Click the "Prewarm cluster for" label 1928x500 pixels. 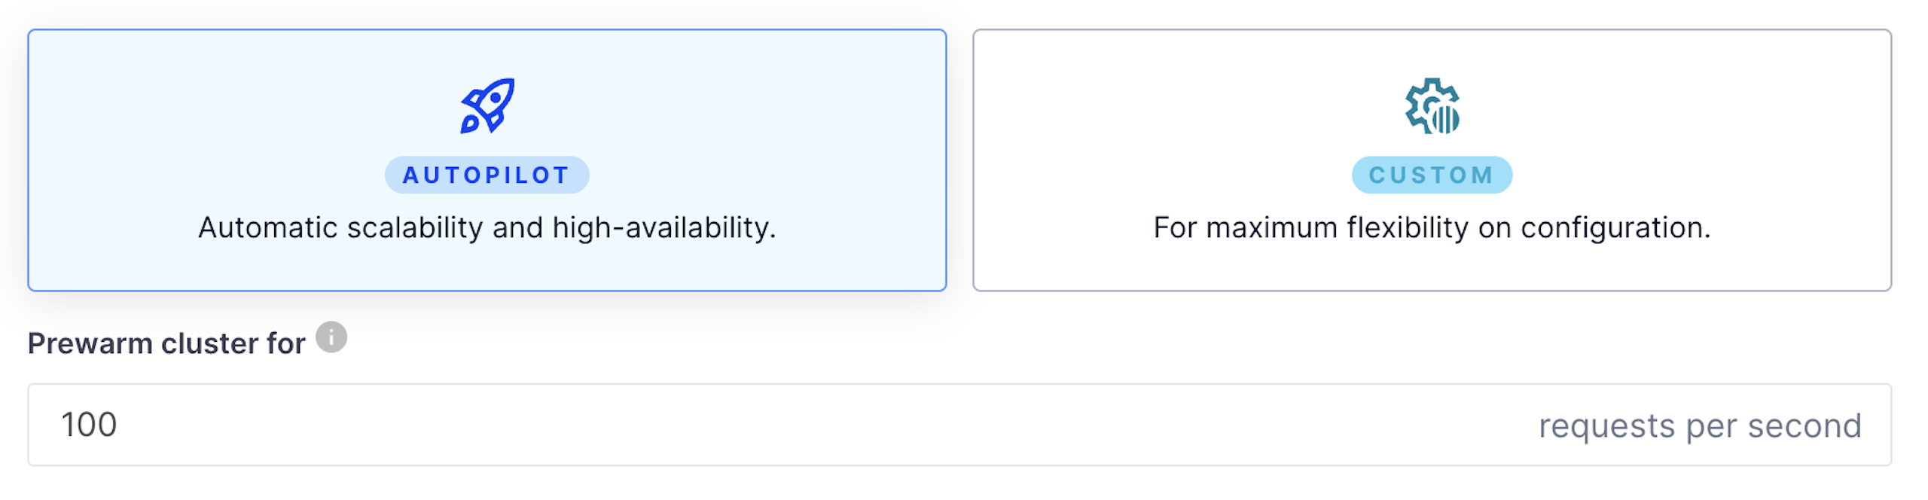pos(166,343)
